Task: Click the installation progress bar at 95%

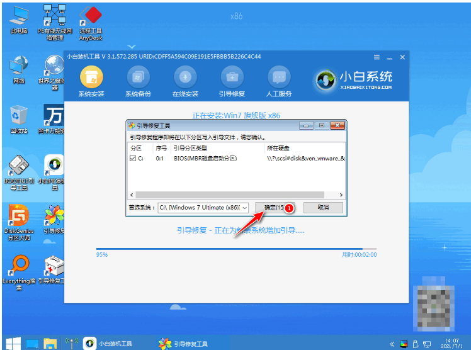Action: (236, 248)
